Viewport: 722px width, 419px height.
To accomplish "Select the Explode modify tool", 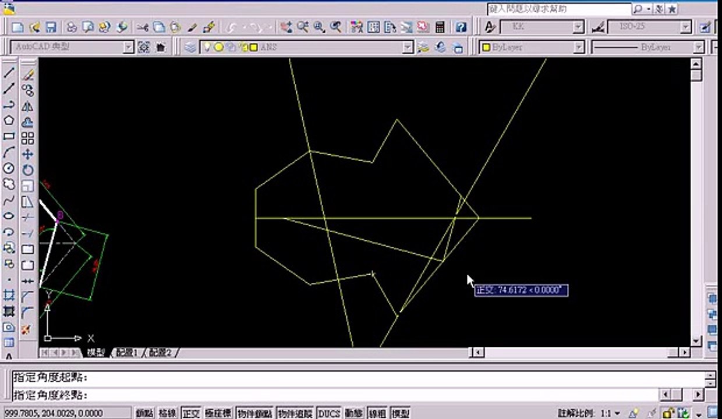I will point(27,329).
